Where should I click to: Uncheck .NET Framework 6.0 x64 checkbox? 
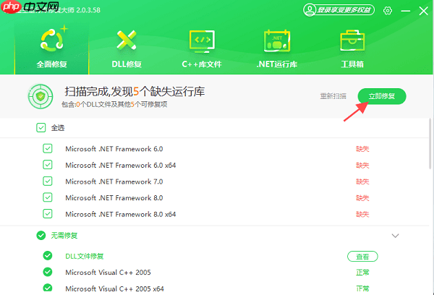48,165
